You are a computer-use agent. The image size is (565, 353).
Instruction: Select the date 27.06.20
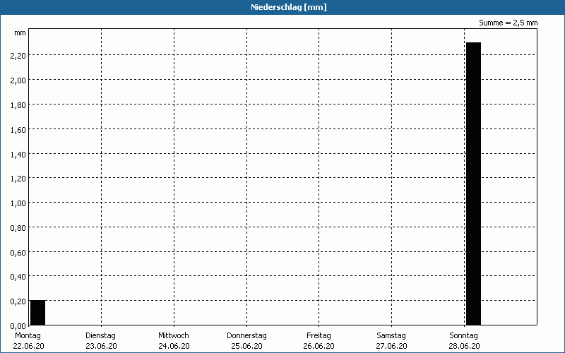click(x=391, y=346)
